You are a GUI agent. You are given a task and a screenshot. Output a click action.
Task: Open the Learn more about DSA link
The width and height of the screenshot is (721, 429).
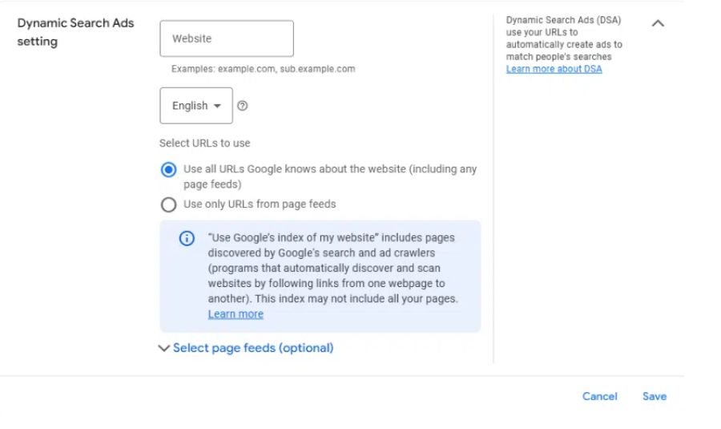[554, 69]
